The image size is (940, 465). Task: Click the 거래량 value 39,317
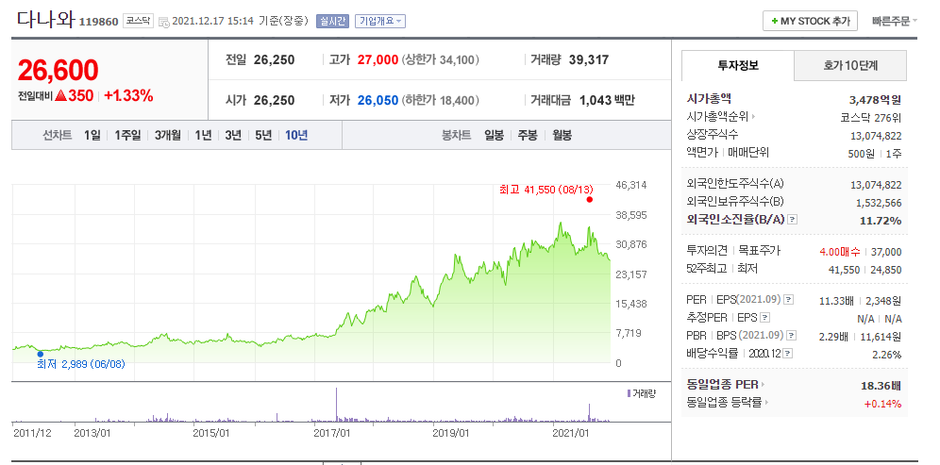pyautogui.click(x=587, y=60)
